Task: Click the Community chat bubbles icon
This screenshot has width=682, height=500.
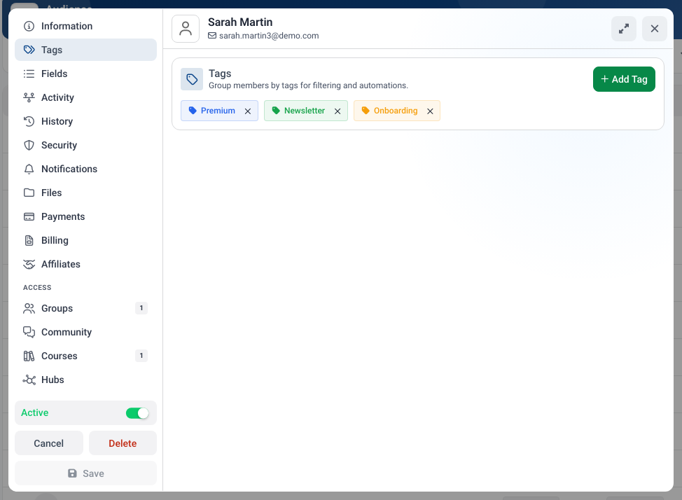Action: tap(29, 332)
